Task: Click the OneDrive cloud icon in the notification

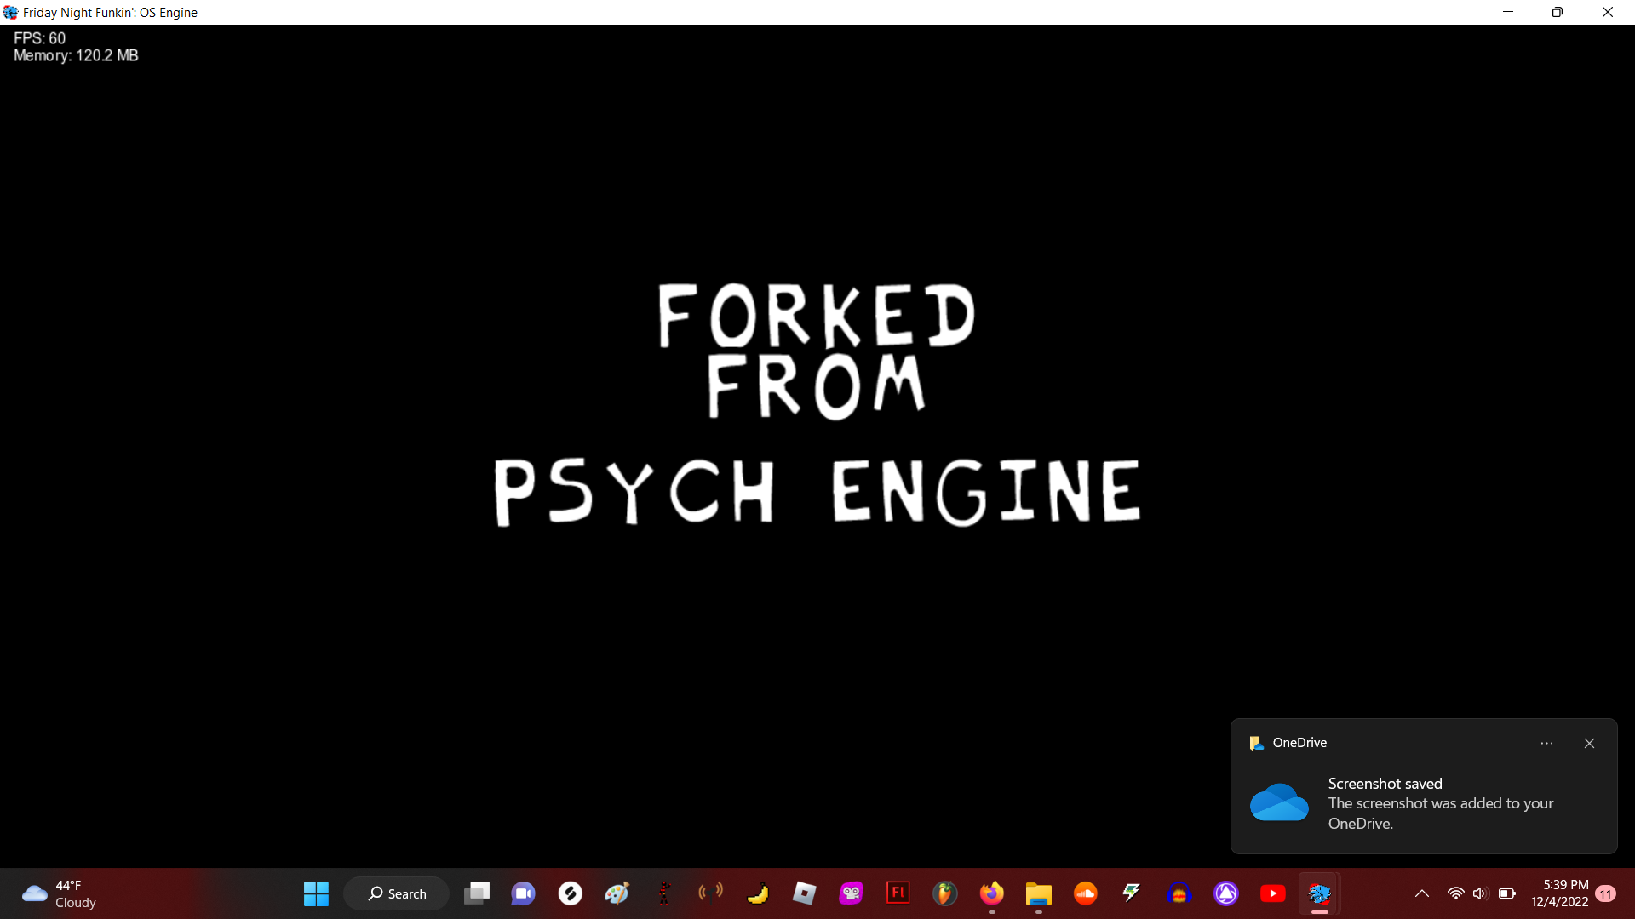Action: [1280, 802]
